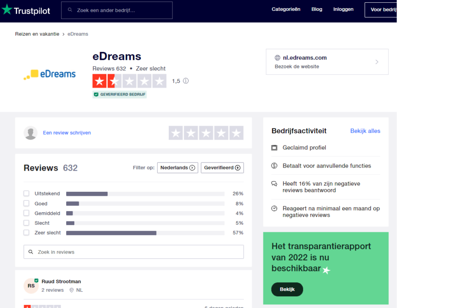Click the anonymous user avatar icon

click(x=31, y=133)
